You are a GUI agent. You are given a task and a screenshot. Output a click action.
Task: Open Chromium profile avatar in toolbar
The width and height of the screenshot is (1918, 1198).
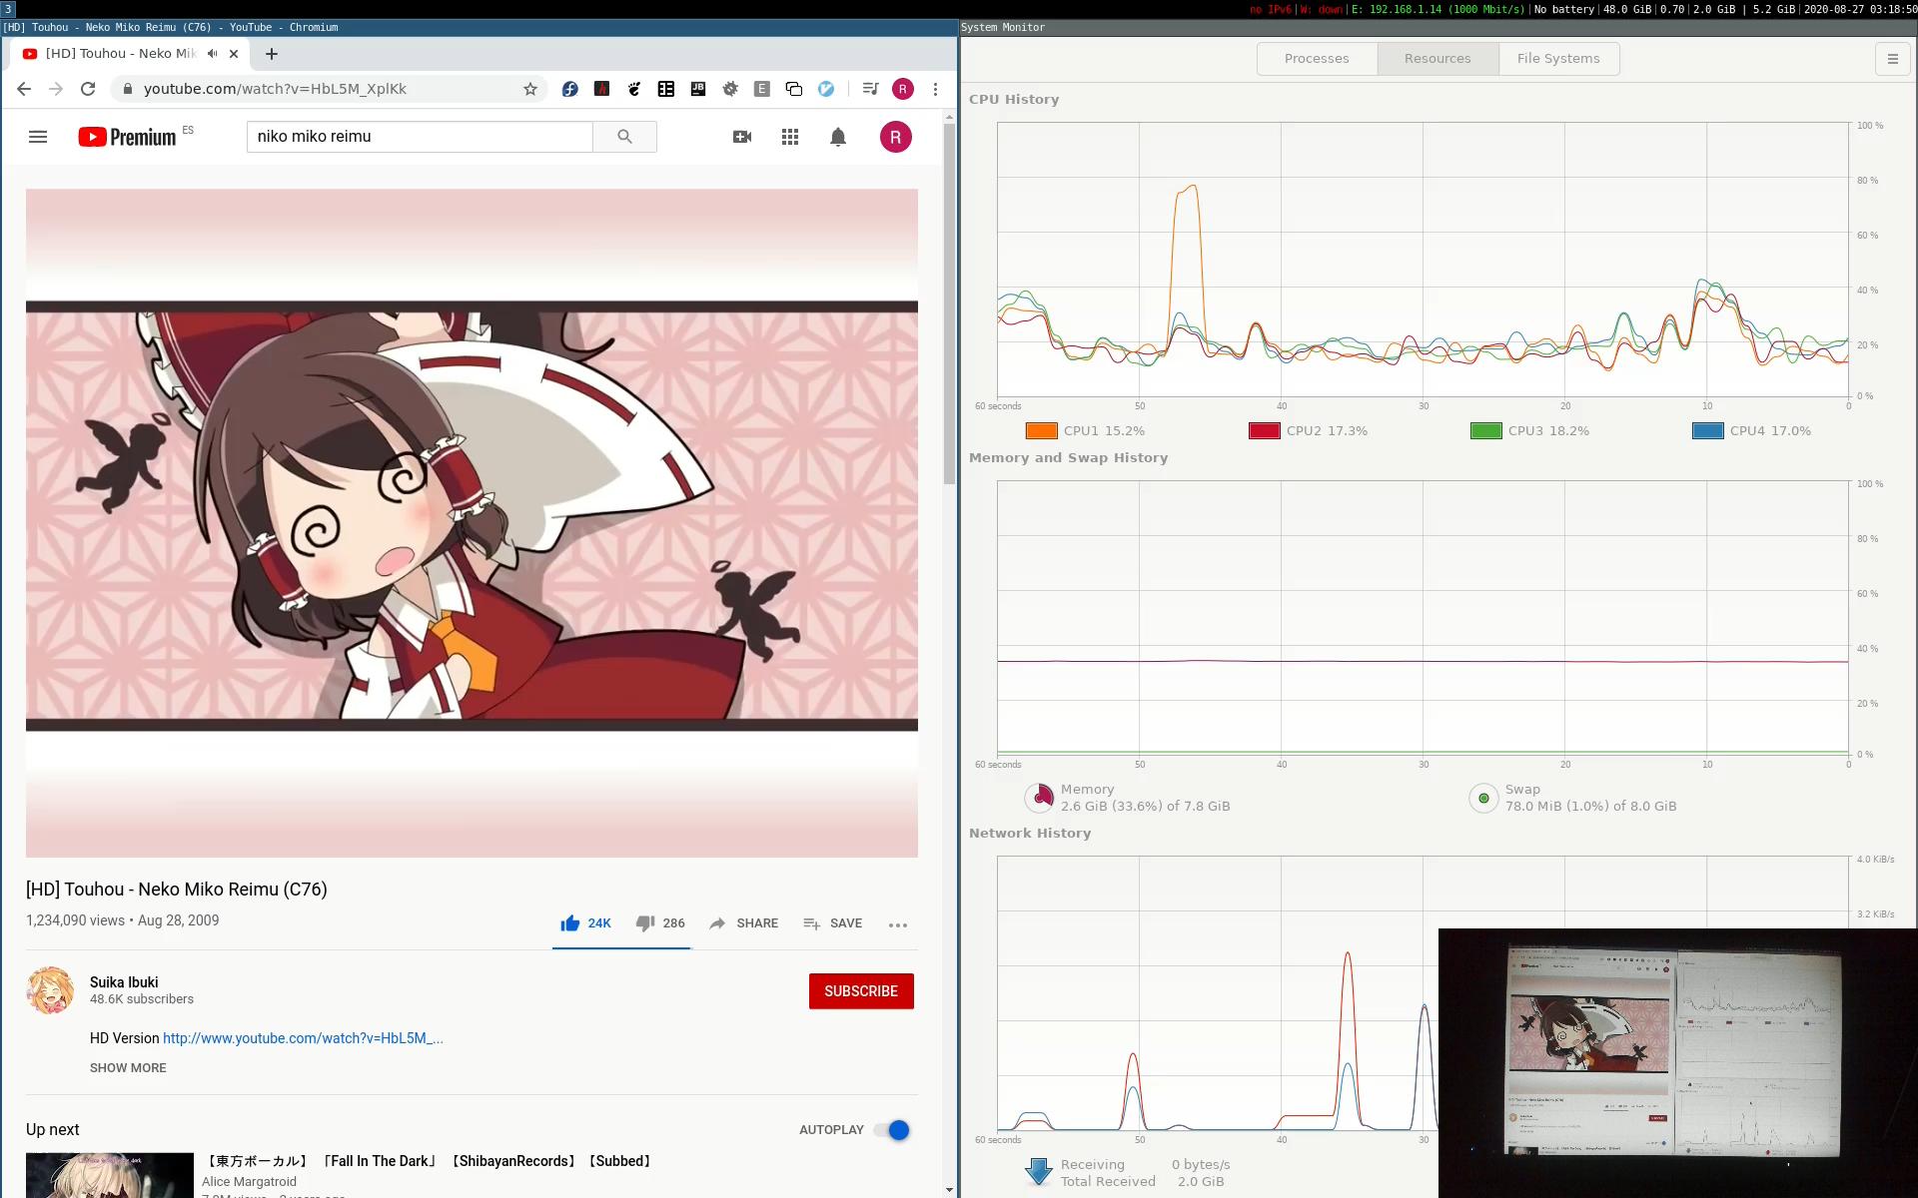[x=903, y=89]
